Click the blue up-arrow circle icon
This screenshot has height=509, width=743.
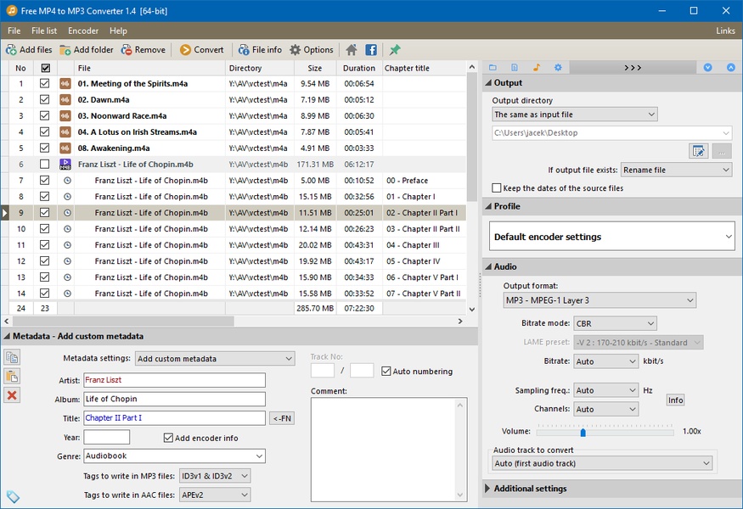731,68
